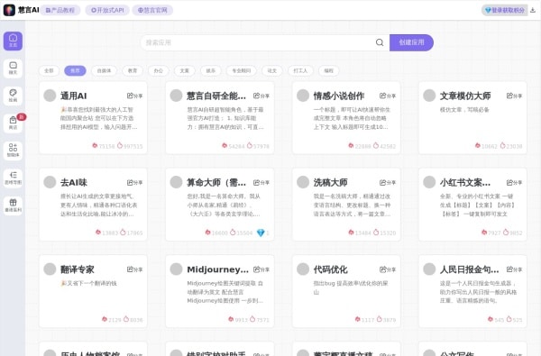Open the 智能体 agents grid icon
Screen dimensions: 541x356
coord(14,151)
